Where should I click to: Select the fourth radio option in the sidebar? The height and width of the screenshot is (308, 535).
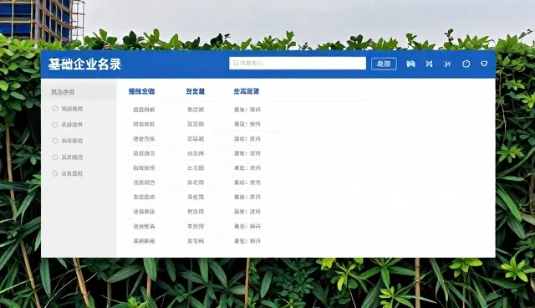click(55, 157)
